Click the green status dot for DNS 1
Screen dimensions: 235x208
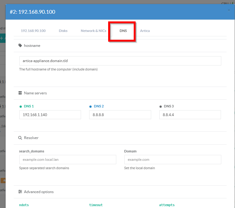click(x=21, y=106)
